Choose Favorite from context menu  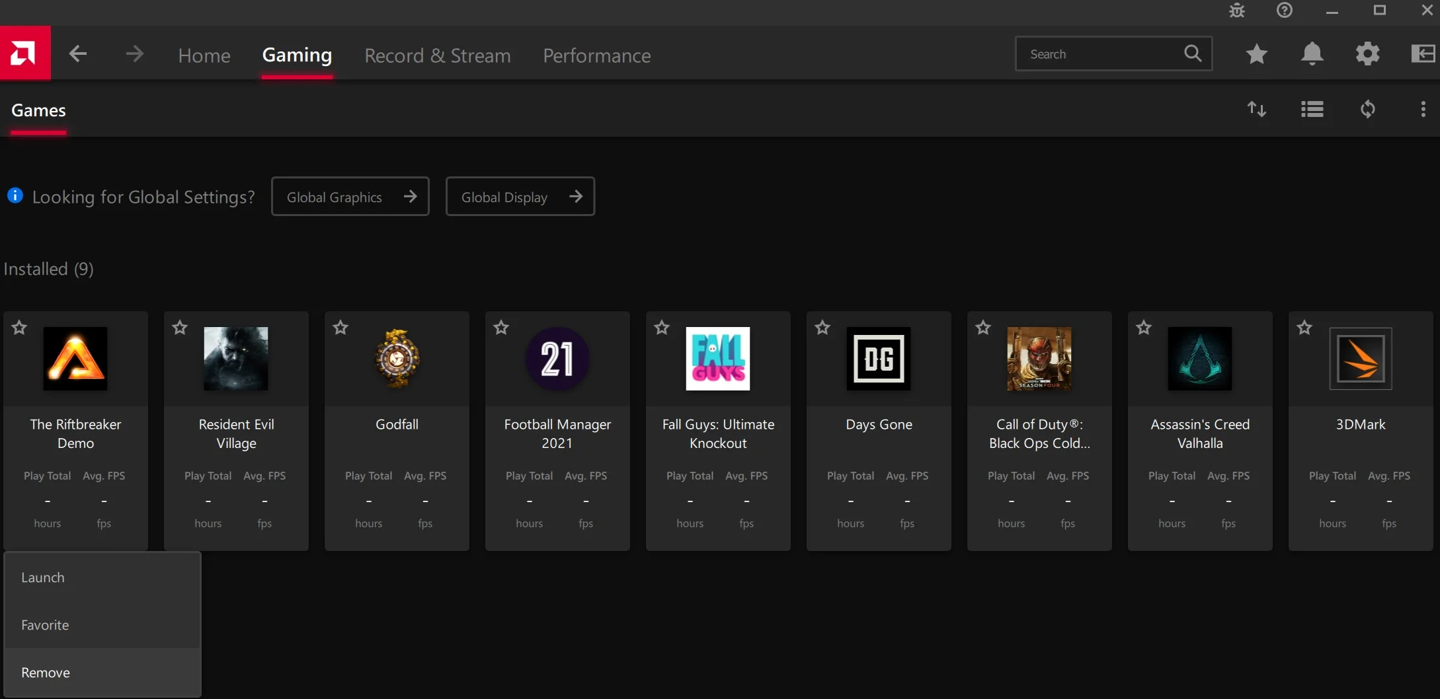point(102,625)
